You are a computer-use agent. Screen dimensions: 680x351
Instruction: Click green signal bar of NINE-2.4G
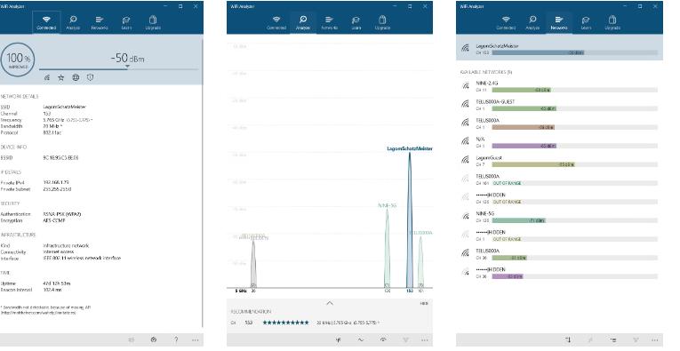[521, 90]
